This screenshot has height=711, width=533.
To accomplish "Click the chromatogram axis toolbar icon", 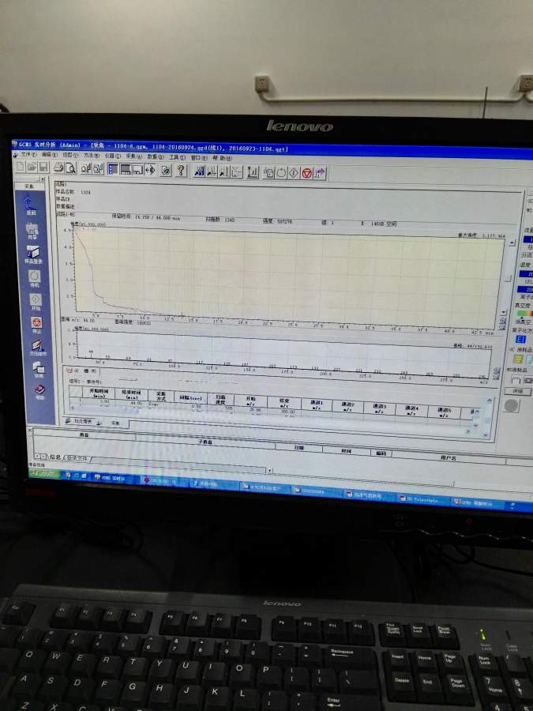I will click(x=253, y=172).
